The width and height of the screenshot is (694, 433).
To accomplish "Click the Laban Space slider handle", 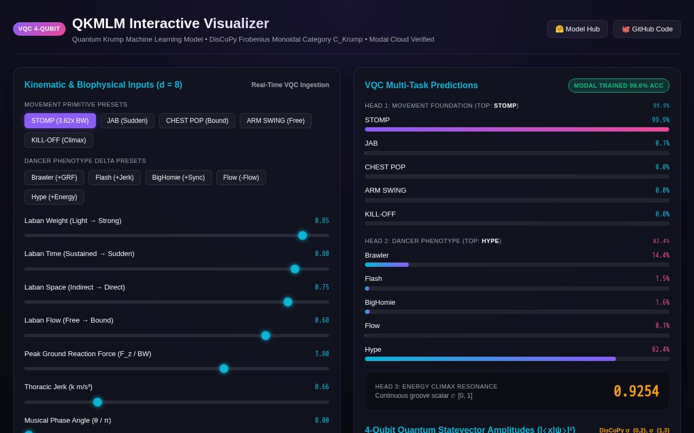I will (x=288, y=302).
